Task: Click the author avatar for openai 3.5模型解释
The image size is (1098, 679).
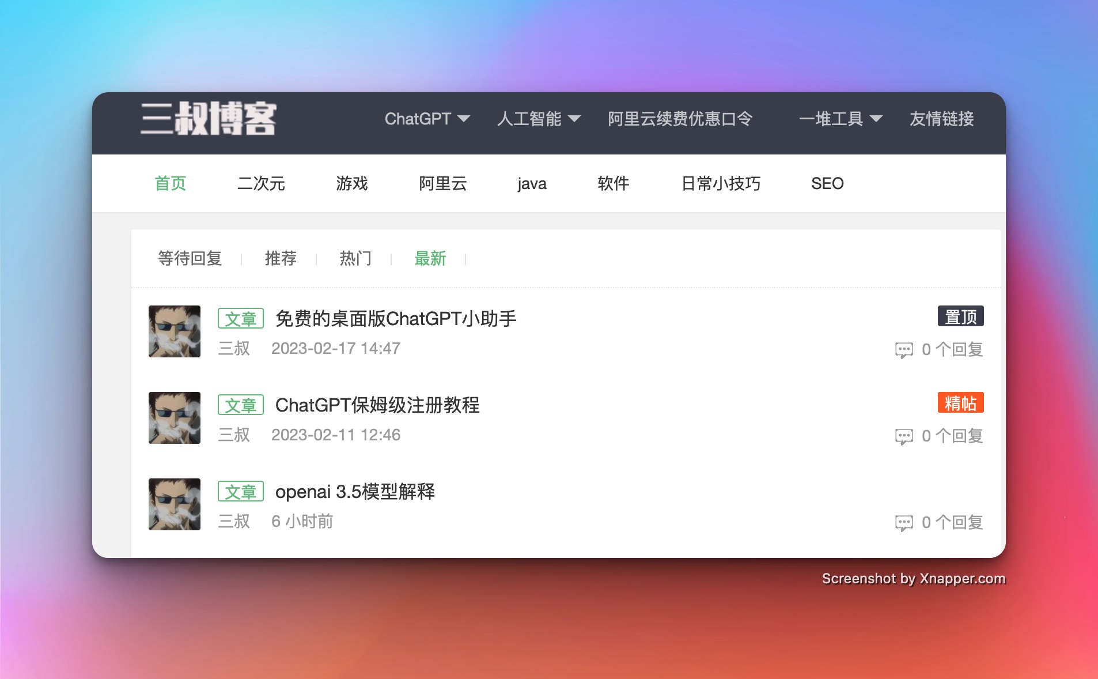Action: [175, 504]
